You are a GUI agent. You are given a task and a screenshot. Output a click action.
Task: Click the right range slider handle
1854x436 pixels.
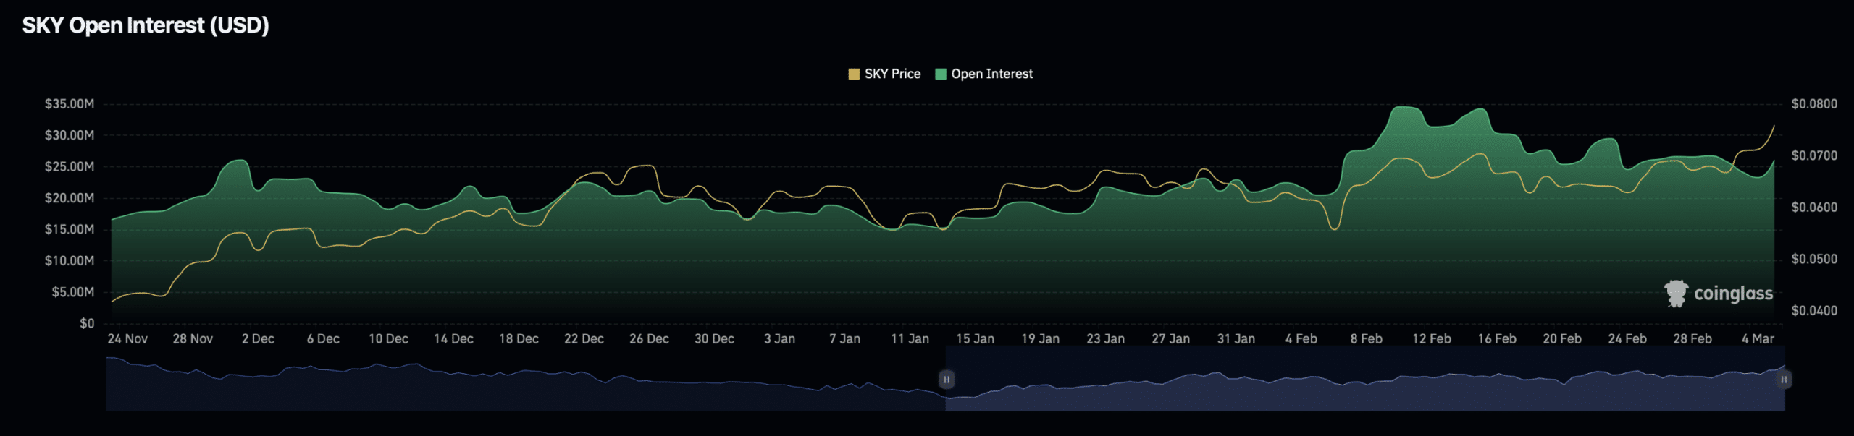tap(1784, 379)
